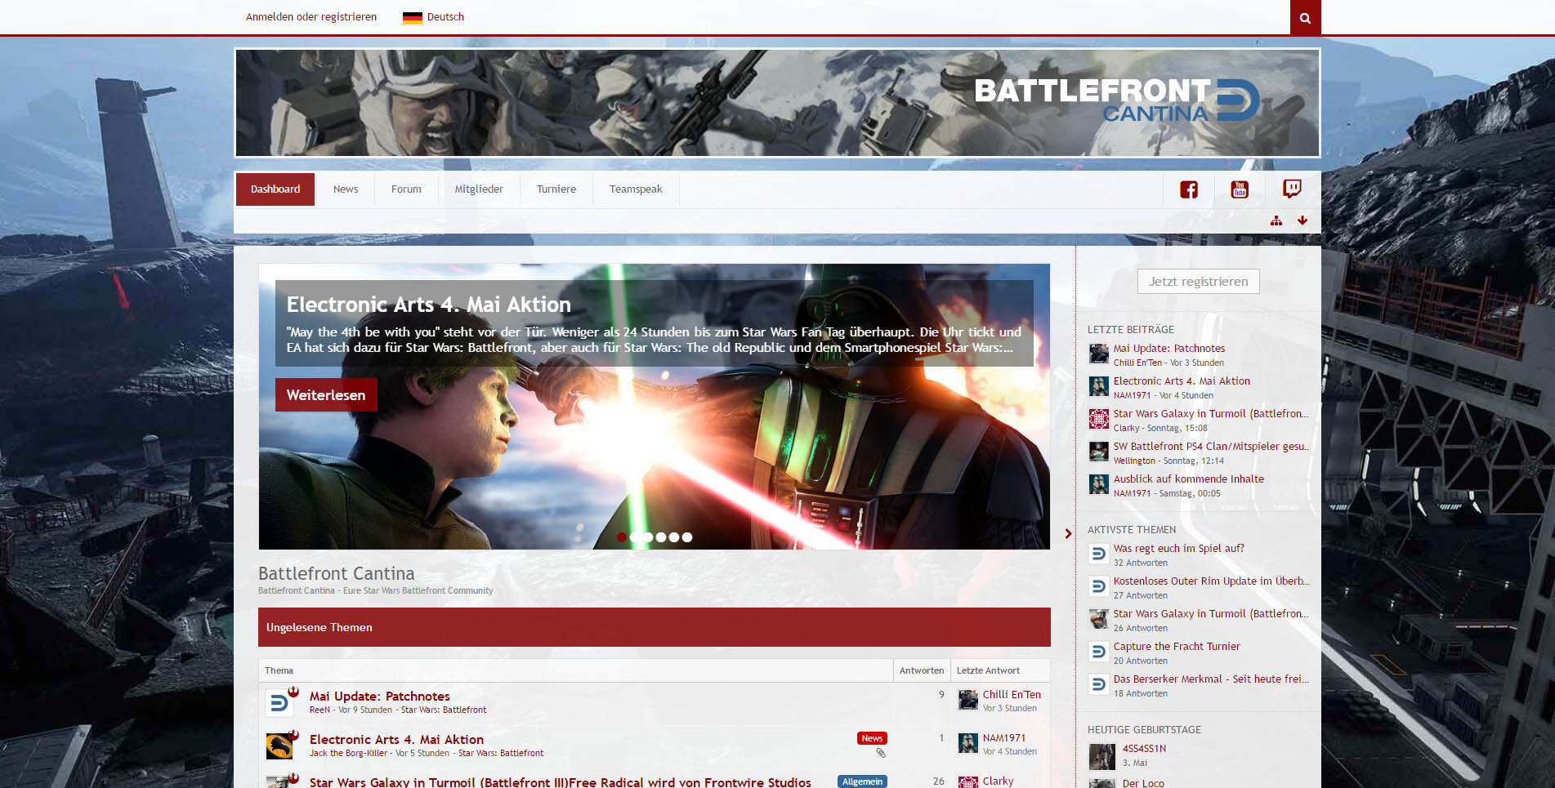Open Das Berserker Merkmal topic
This screenshot has height=788, width=1555.
(1211, 679)
